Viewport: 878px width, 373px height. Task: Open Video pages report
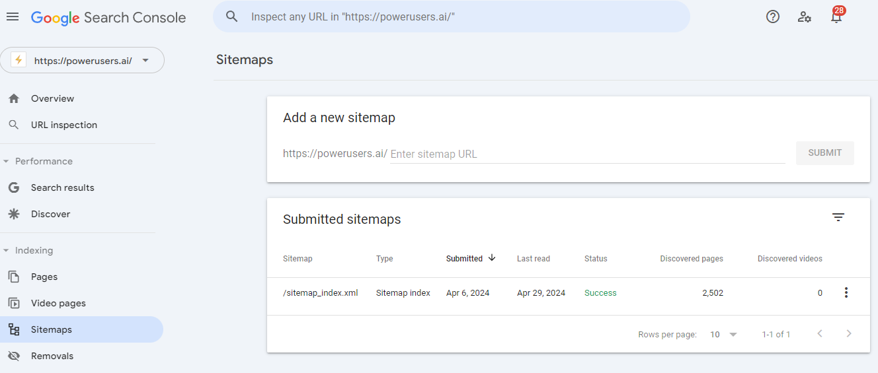tap(81, 303)
